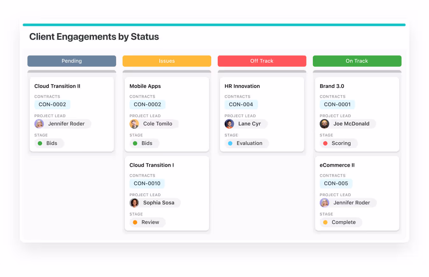The width and height of the screenshot is (429, 277).
Task: Open contract CON-005 tag
Action: click(x=336, y=183)
